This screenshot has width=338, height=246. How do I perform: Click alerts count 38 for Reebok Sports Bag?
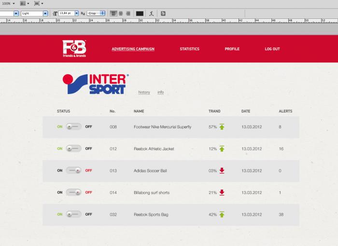point(281,215)
